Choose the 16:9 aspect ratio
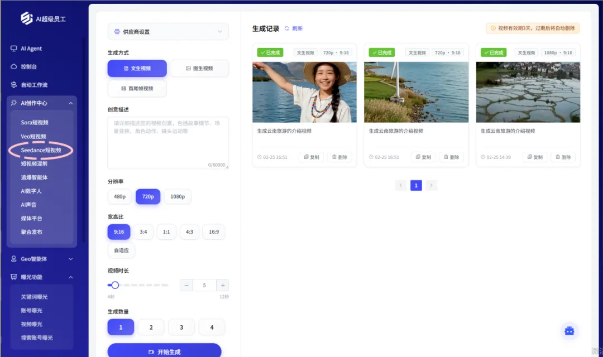Image resolution: width=603 pixels, height=357 pixels. pyautogui.click(x=214, y=231)
